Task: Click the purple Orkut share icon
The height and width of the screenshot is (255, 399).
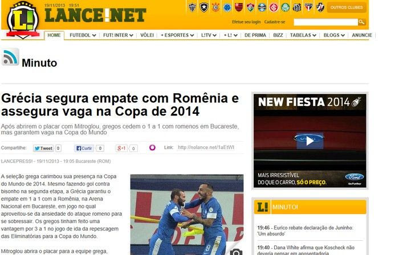Action: [152, 147]
